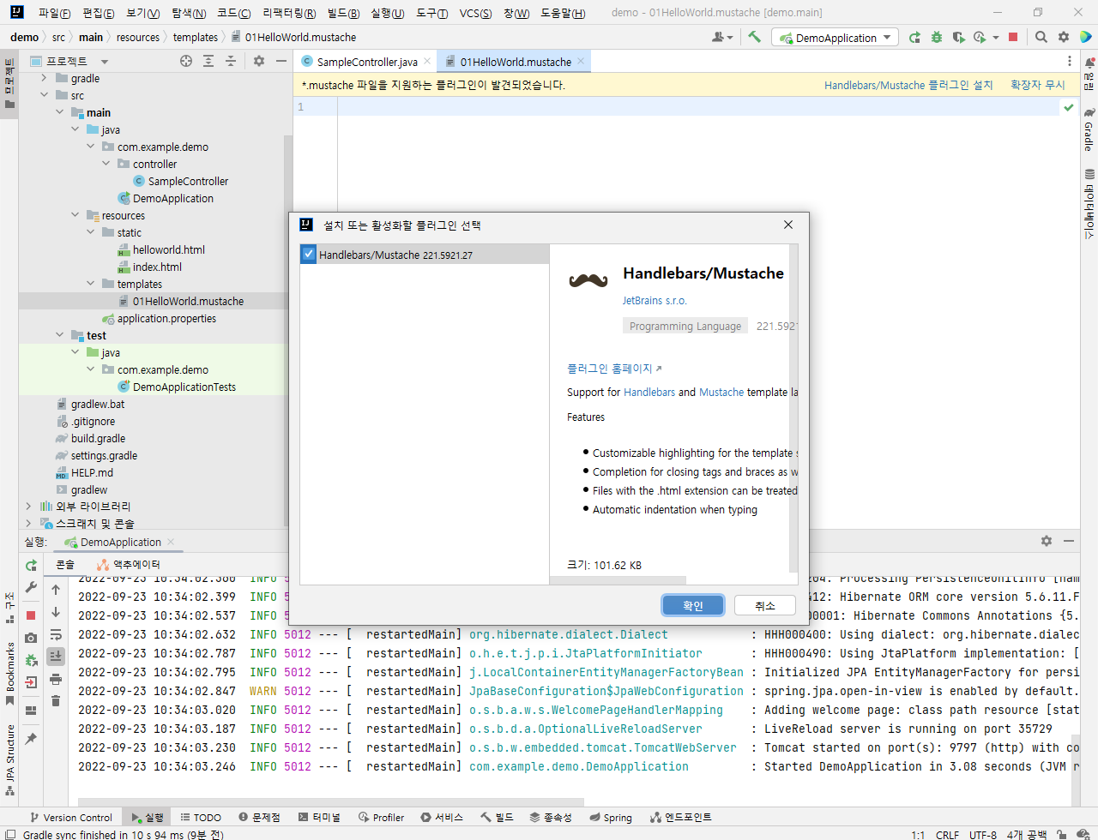This screenshot has height=840, width=1098.
Task: Open the Spring tool window tab
Action: 610,817
